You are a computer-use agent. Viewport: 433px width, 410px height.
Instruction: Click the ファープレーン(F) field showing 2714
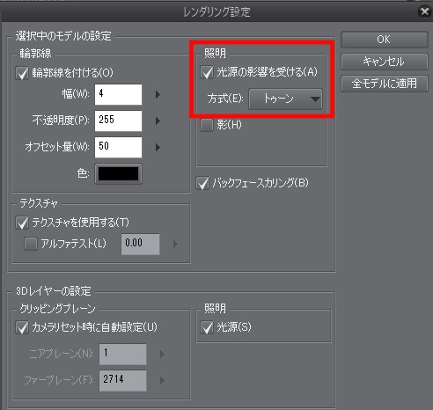click(x=123, y=380)
